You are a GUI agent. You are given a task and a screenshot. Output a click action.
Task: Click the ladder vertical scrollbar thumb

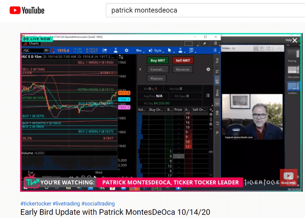(211, 152)
